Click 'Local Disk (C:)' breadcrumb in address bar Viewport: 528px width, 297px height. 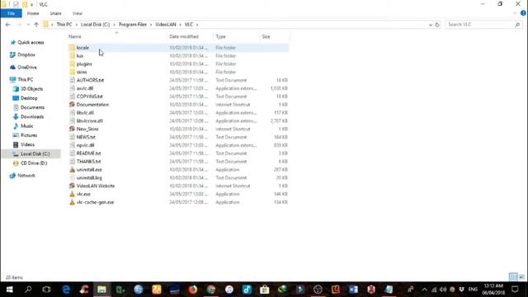(x=95, y=25)
